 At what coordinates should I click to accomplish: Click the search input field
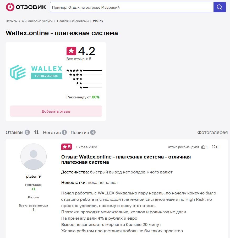tap(132, 7)
